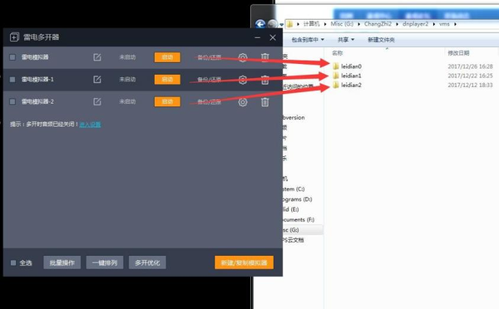
Task: Click the Explorer back arrow button
Action: [260, 24]
